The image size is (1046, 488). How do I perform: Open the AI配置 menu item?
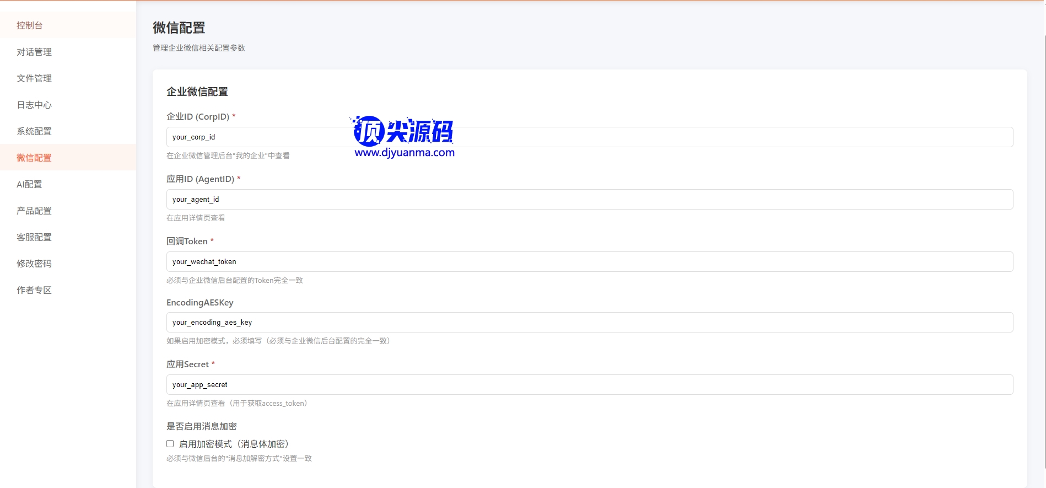tap(29, 184)
